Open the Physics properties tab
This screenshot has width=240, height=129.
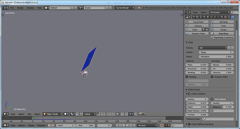point(233,17)
